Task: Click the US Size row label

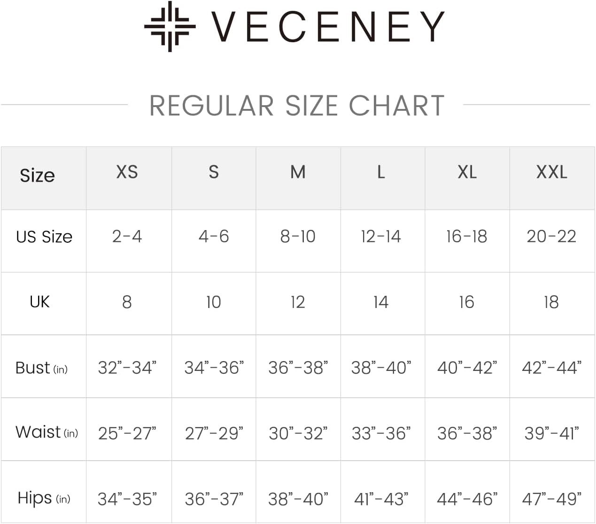Action: pos(44,237)
